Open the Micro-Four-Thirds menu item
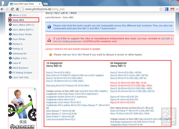 pos(24,34)
